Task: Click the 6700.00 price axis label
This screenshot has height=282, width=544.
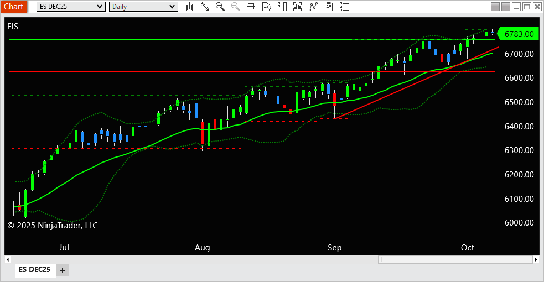Action: point(519,54)
